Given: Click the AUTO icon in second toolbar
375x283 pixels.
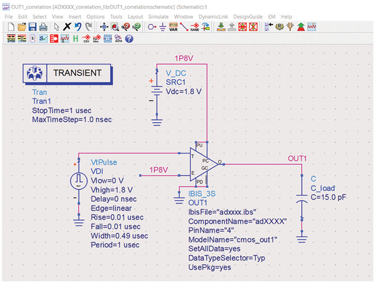Looking at the screenshot, I should pyautogui.click(x=118, y=38).
